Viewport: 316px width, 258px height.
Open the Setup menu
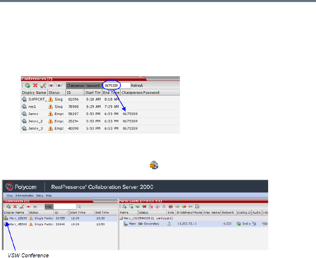(x=40, y=196)
